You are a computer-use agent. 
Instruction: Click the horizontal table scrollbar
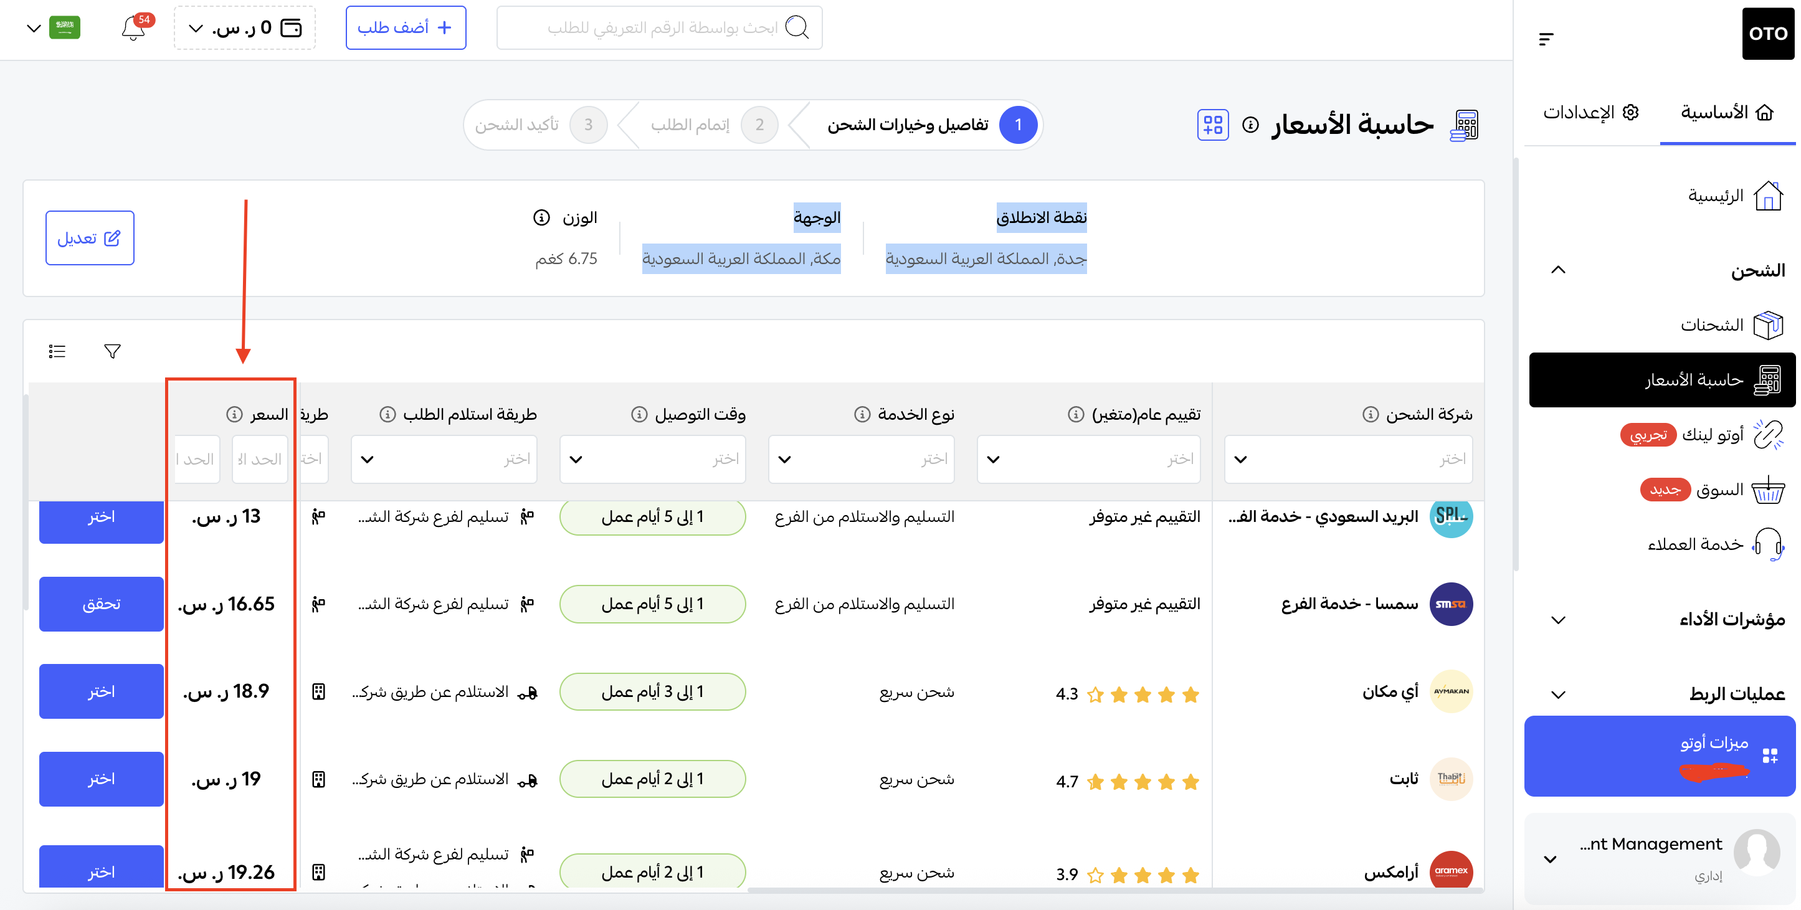tap(1114, 891)
